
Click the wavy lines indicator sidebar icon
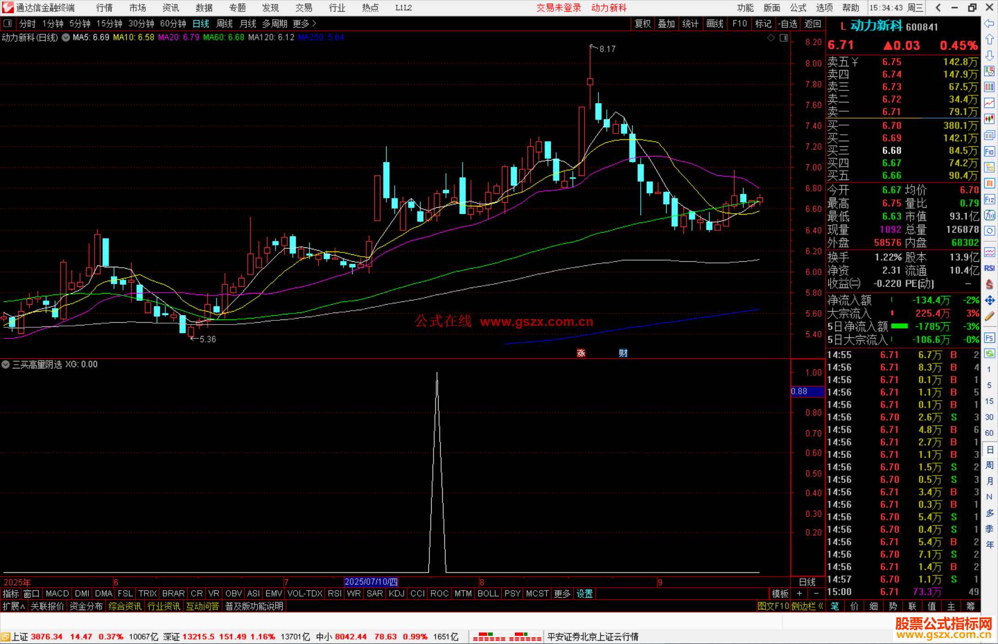989,252
